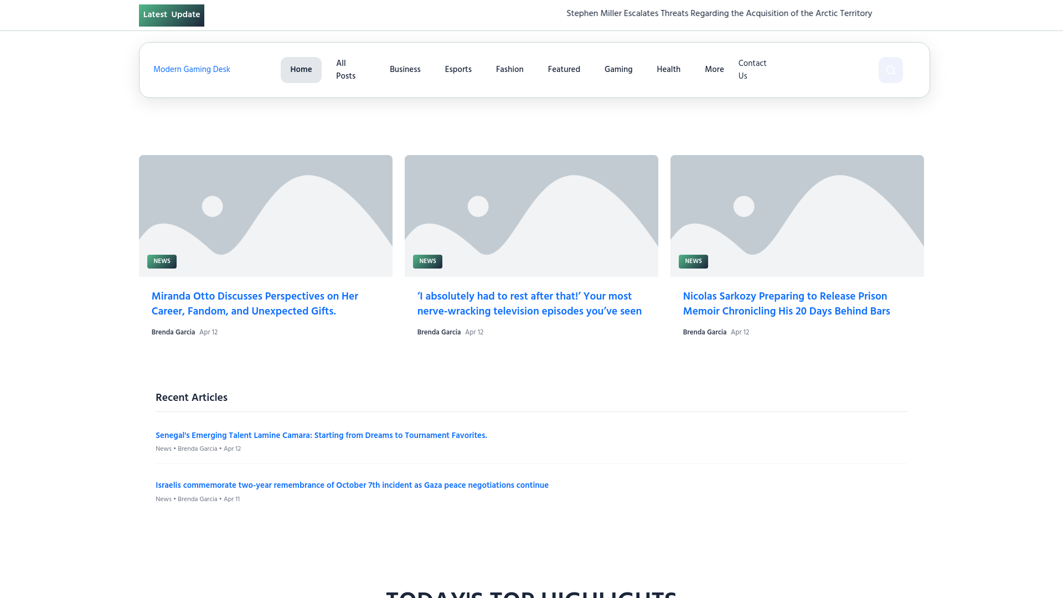
Task: Open the Business category
Action: 405,70
